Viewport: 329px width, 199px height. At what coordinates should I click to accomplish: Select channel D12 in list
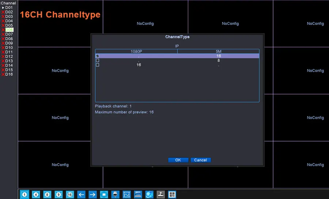[9, 56]
